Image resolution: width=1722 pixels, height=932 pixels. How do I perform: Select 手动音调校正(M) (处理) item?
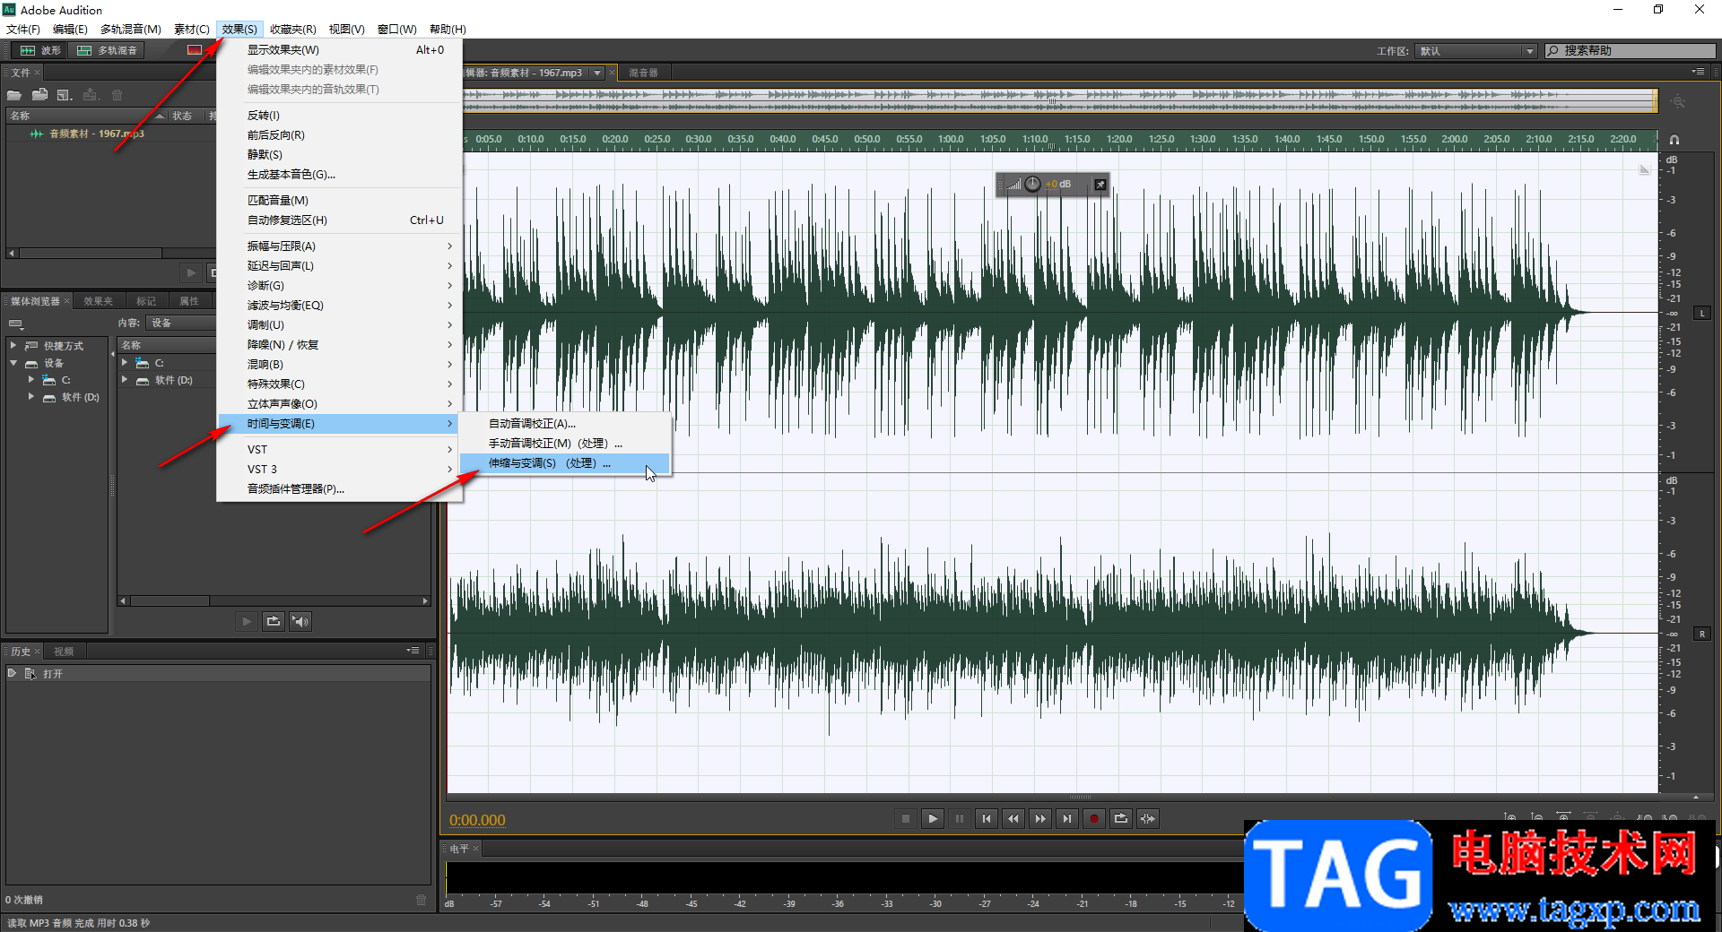coord(564,444)
